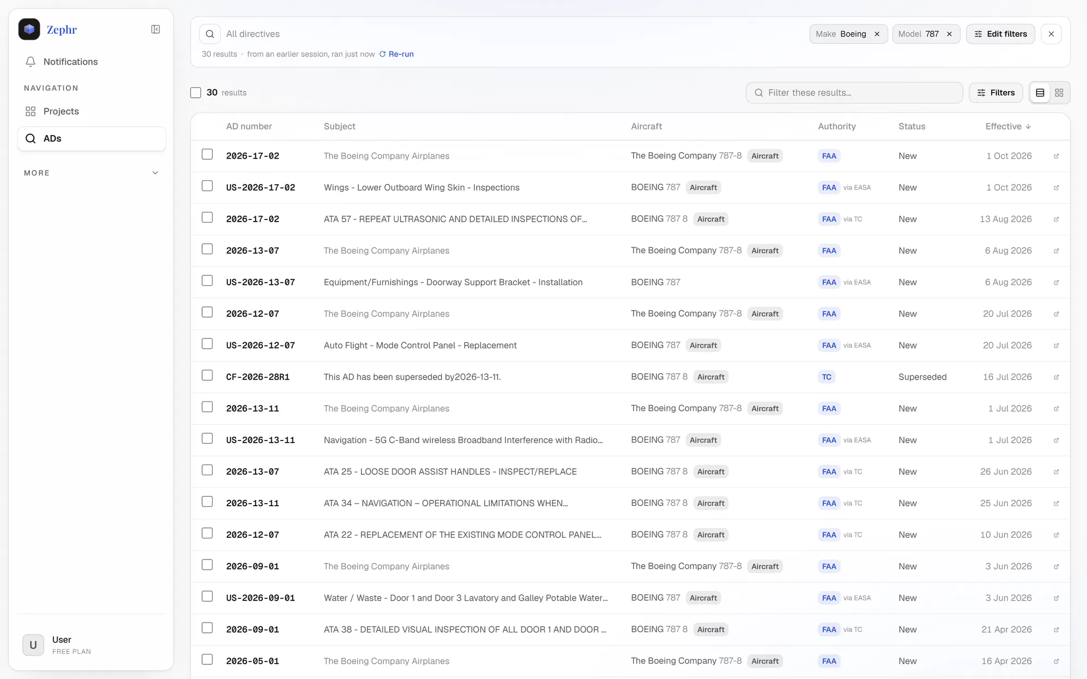Open the User free plan account menu
Screen dimensions: 1087x679
[91, 645]
